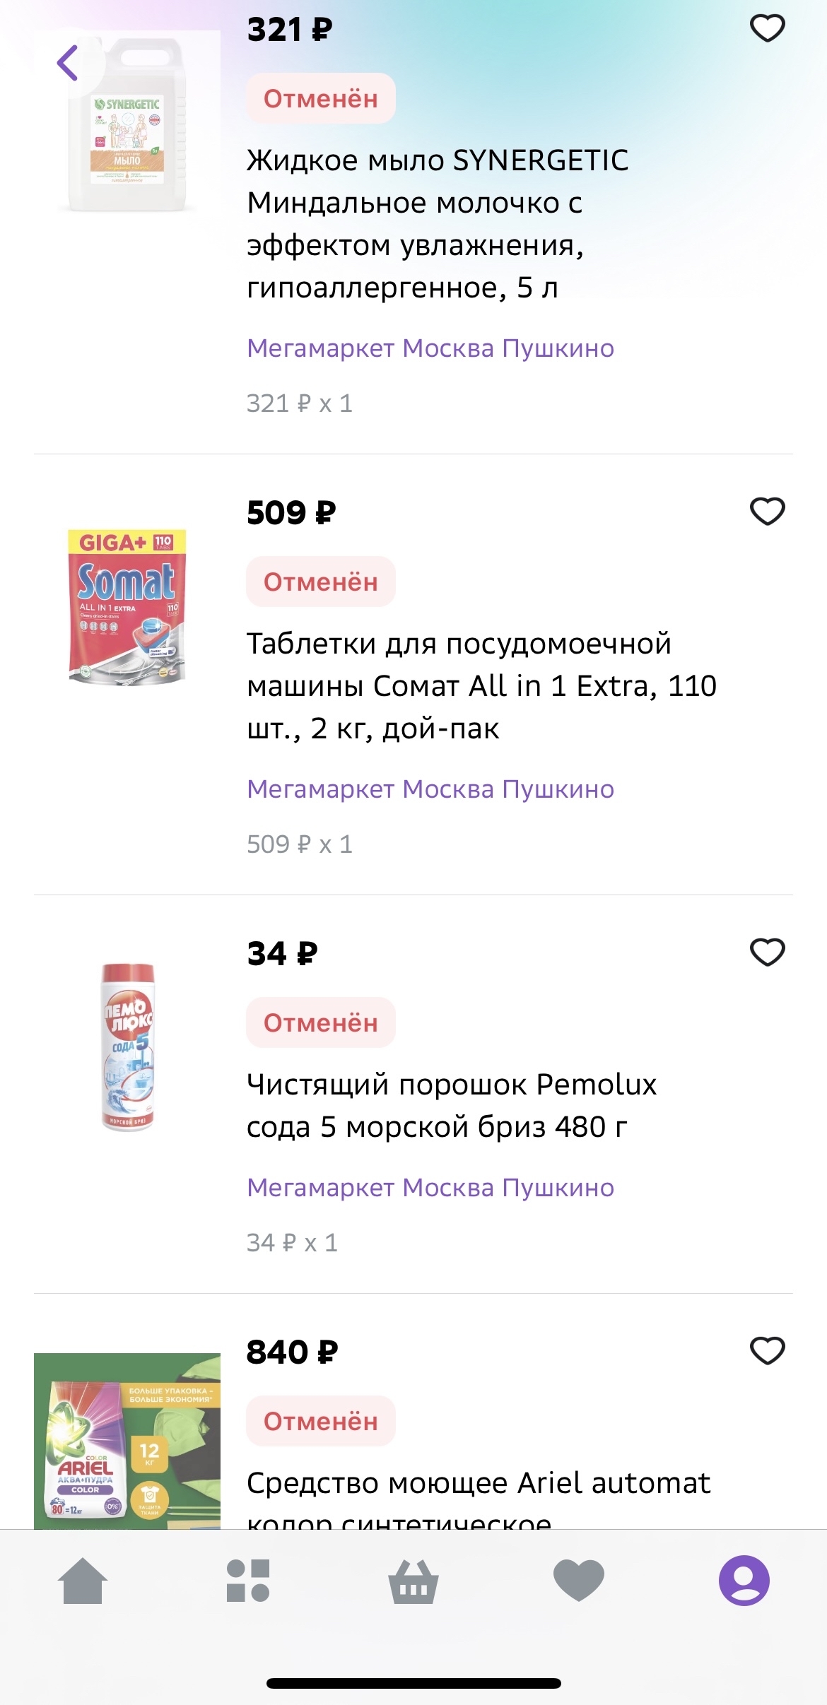Screen dimensions: 827x1705
Task: Toggle favorite heart for Somat tablets
Action: click(x=767, y=512)
